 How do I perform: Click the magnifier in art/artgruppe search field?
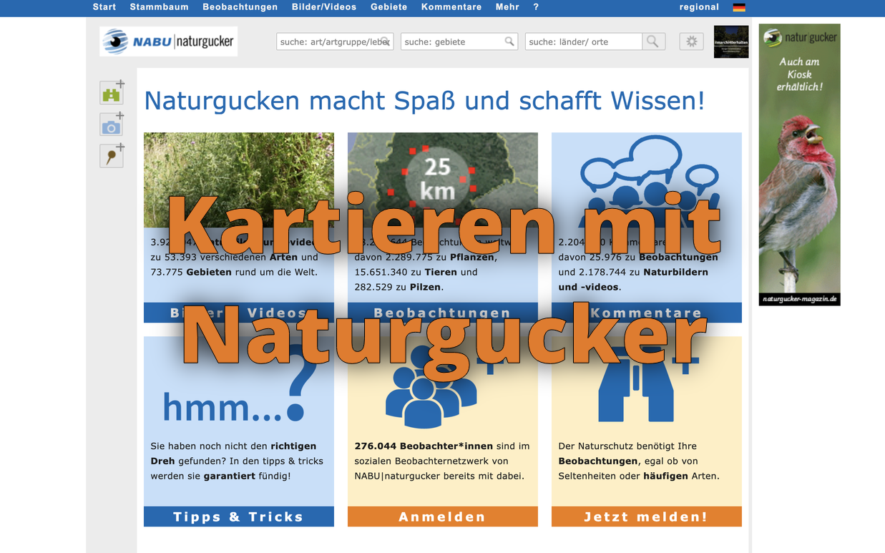[385, 41]
